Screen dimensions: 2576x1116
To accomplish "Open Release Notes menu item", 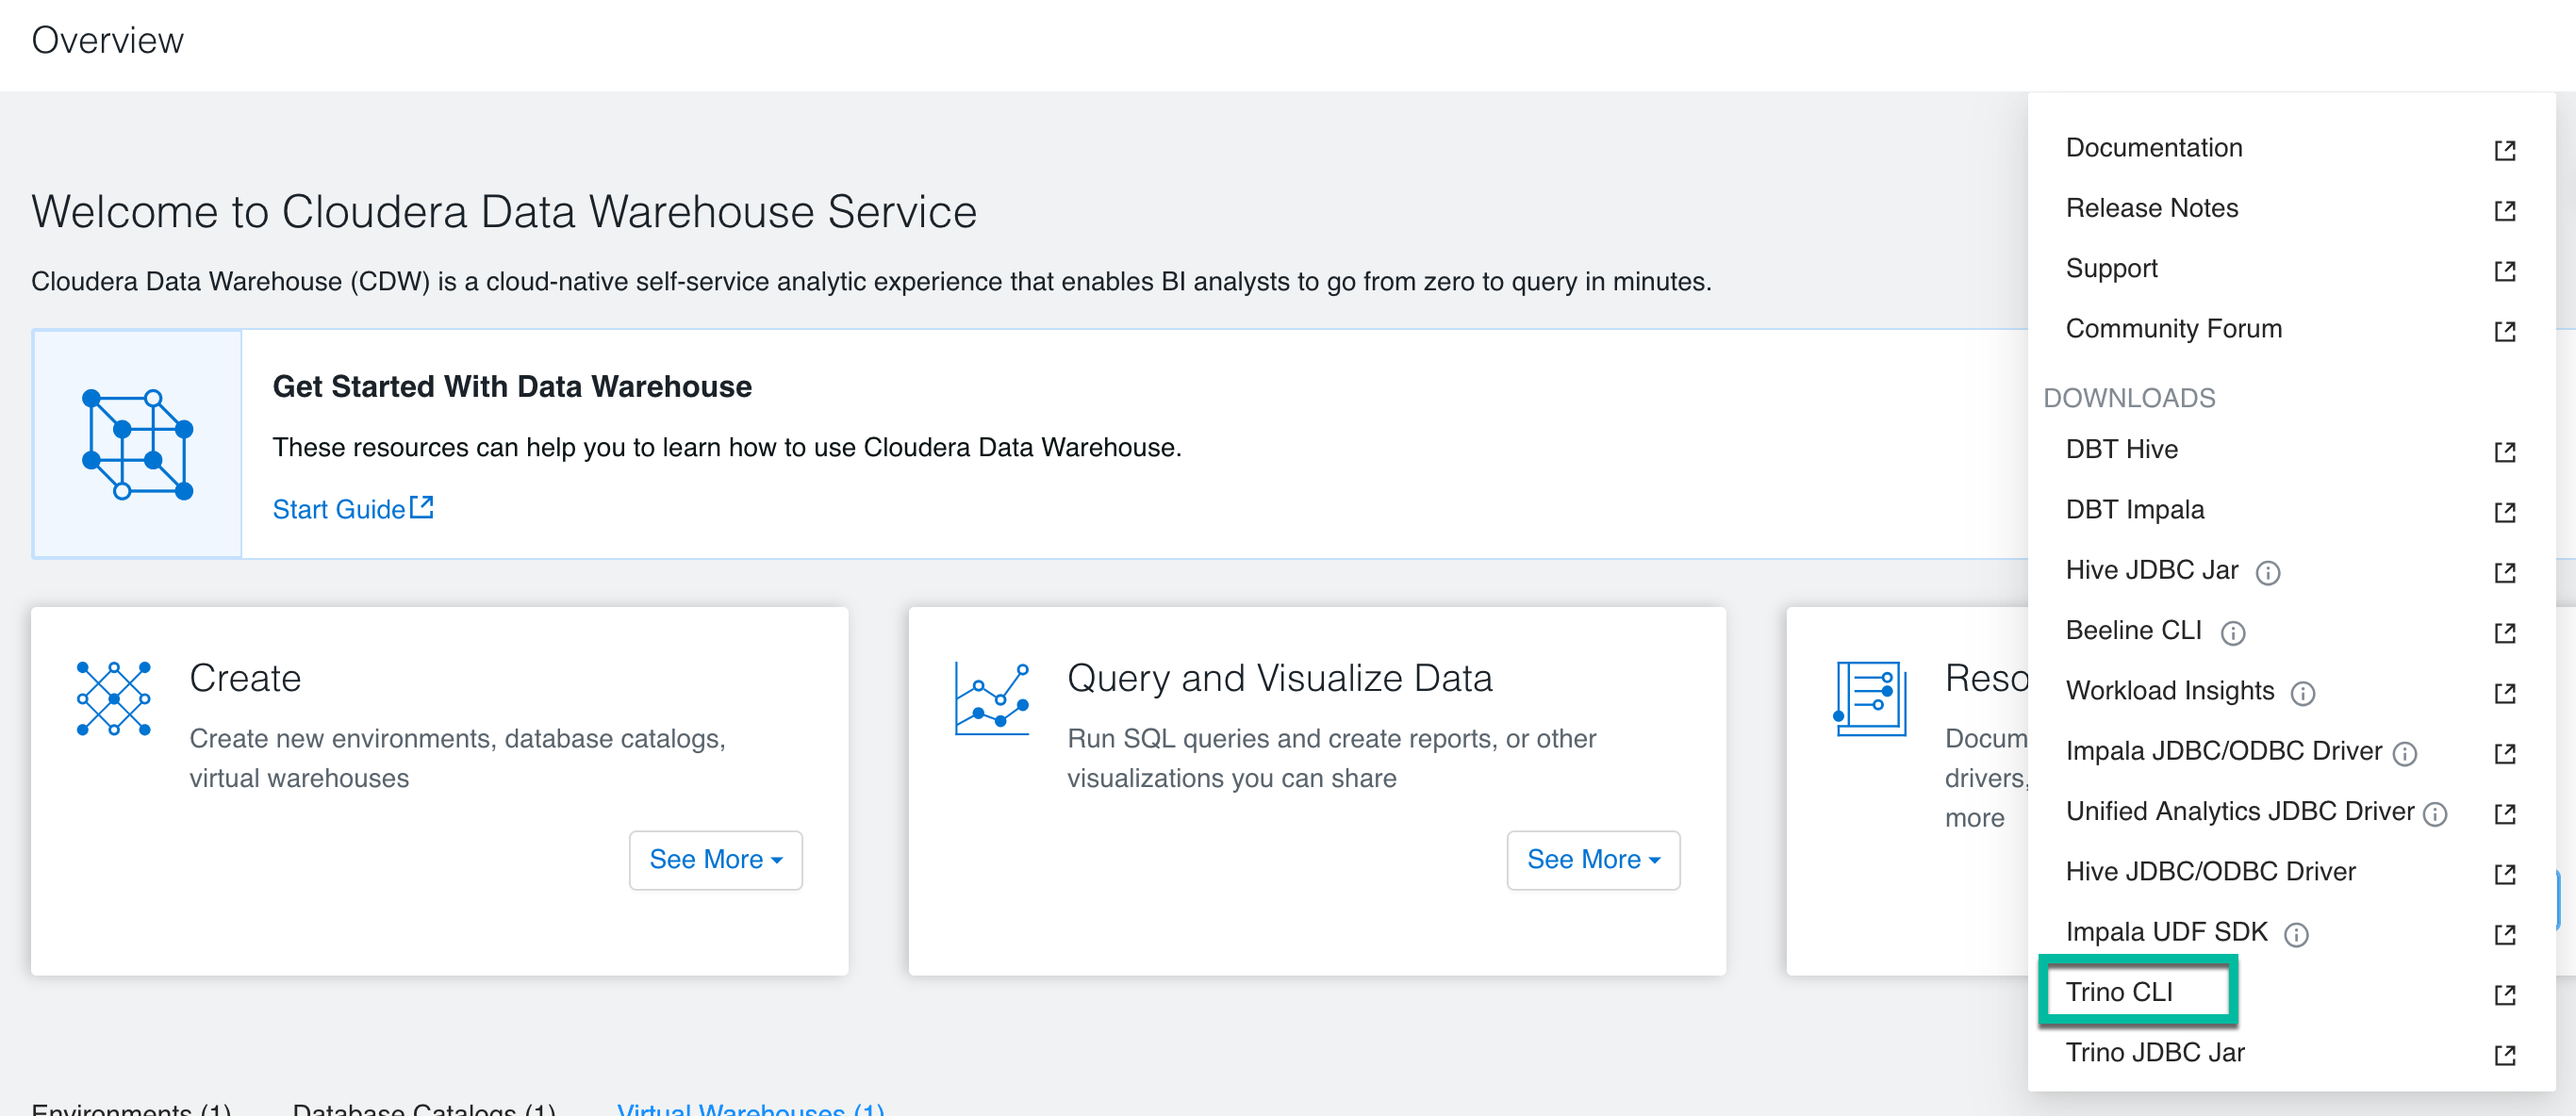I will 2151,208.
